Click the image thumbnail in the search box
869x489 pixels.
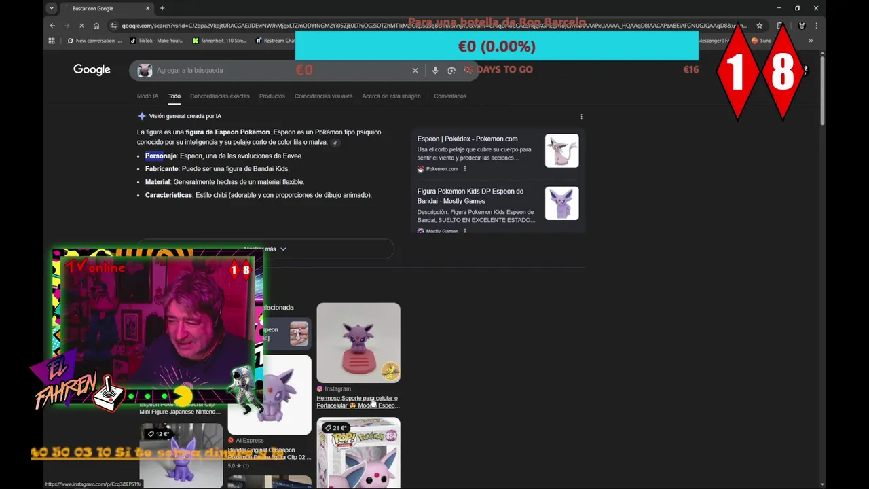[145, 70]
